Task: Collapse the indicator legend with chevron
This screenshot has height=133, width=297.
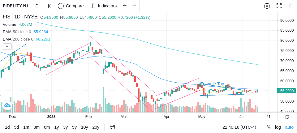Action: pos(7,46)
